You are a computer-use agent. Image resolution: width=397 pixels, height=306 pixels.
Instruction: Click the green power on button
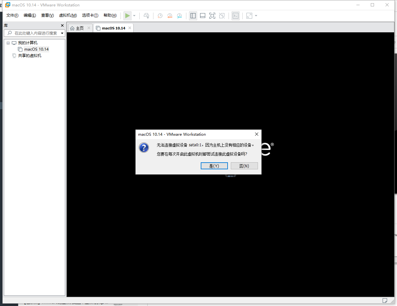[128, 16]
